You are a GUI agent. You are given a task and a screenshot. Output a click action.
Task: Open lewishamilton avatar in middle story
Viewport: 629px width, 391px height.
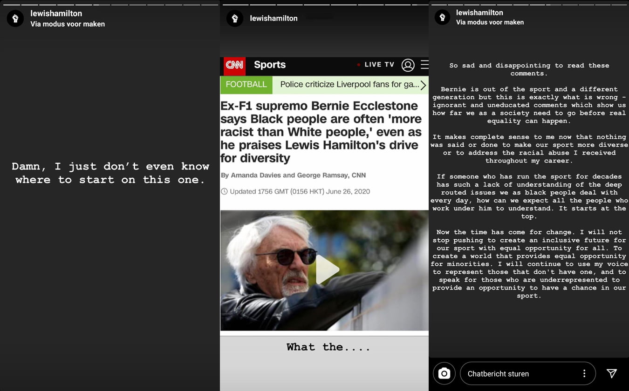tap(235, 19)
